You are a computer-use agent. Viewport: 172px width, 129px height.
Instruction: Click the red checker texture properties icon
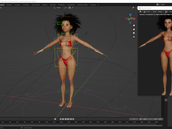point(166,100)
